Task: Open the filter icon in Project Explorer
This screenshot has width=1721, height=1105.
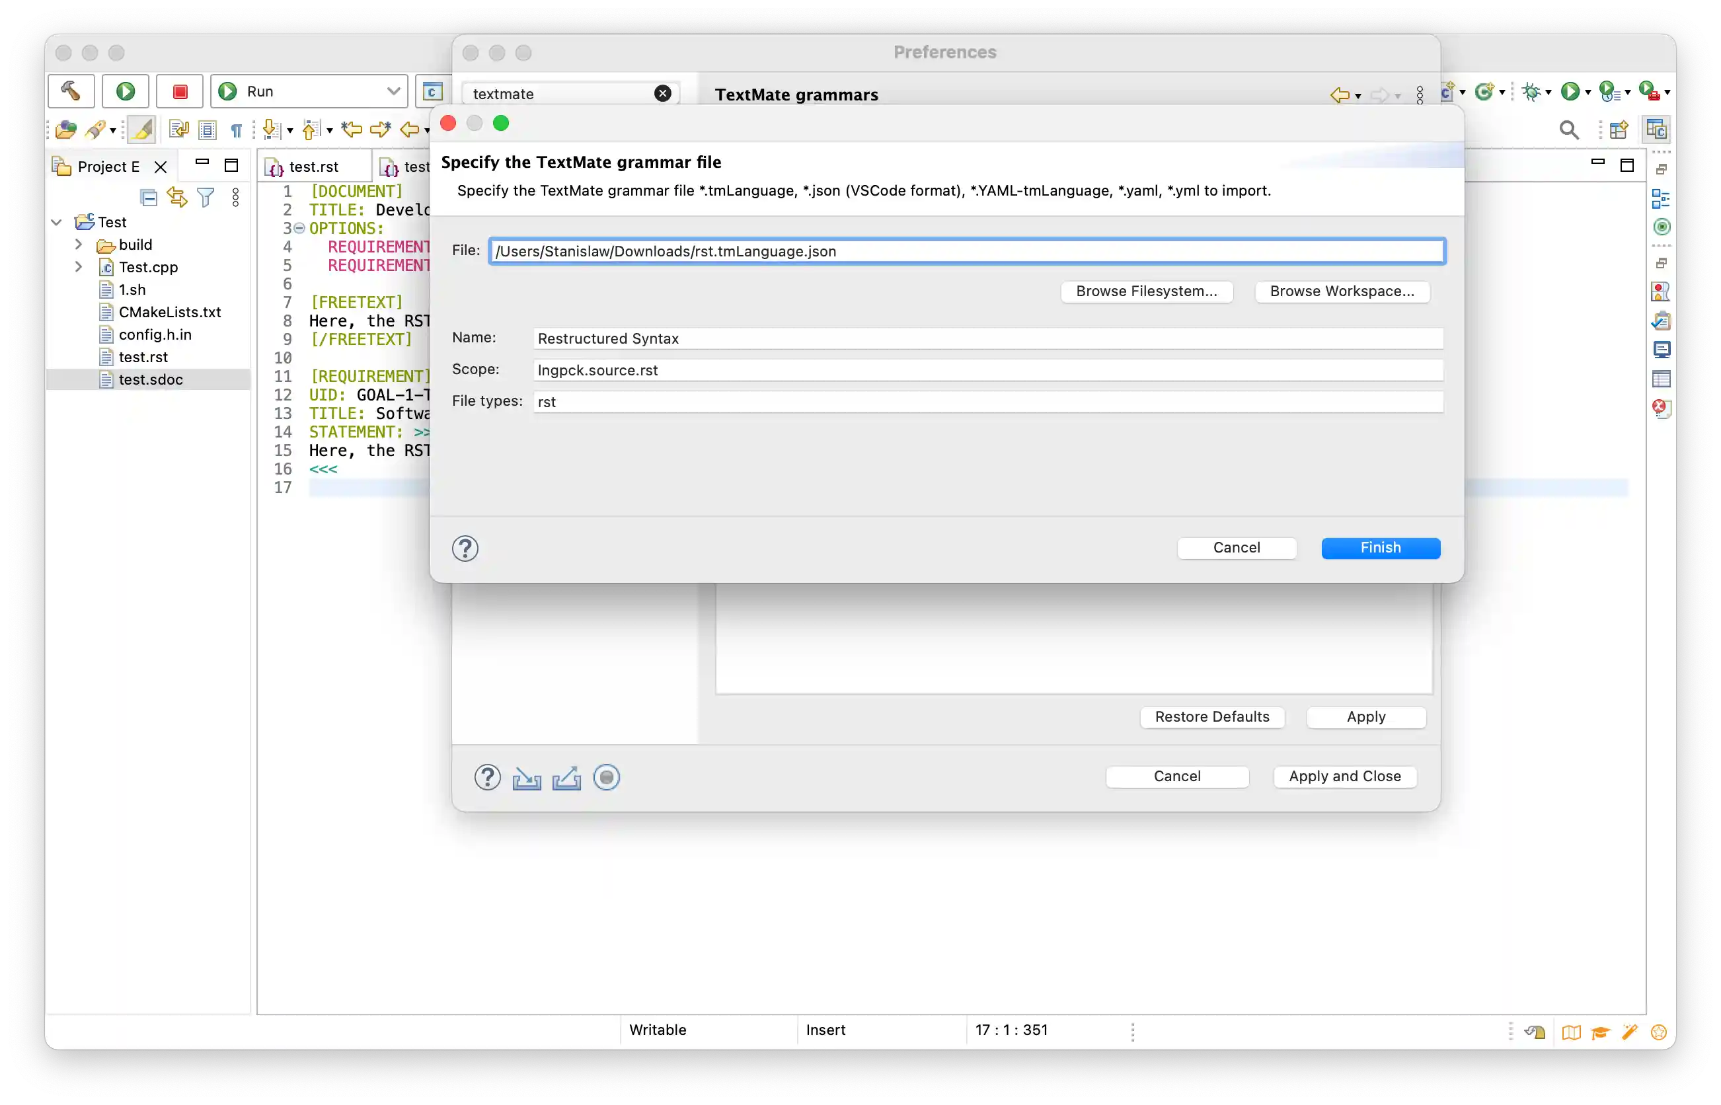Action: pos(206,198)
